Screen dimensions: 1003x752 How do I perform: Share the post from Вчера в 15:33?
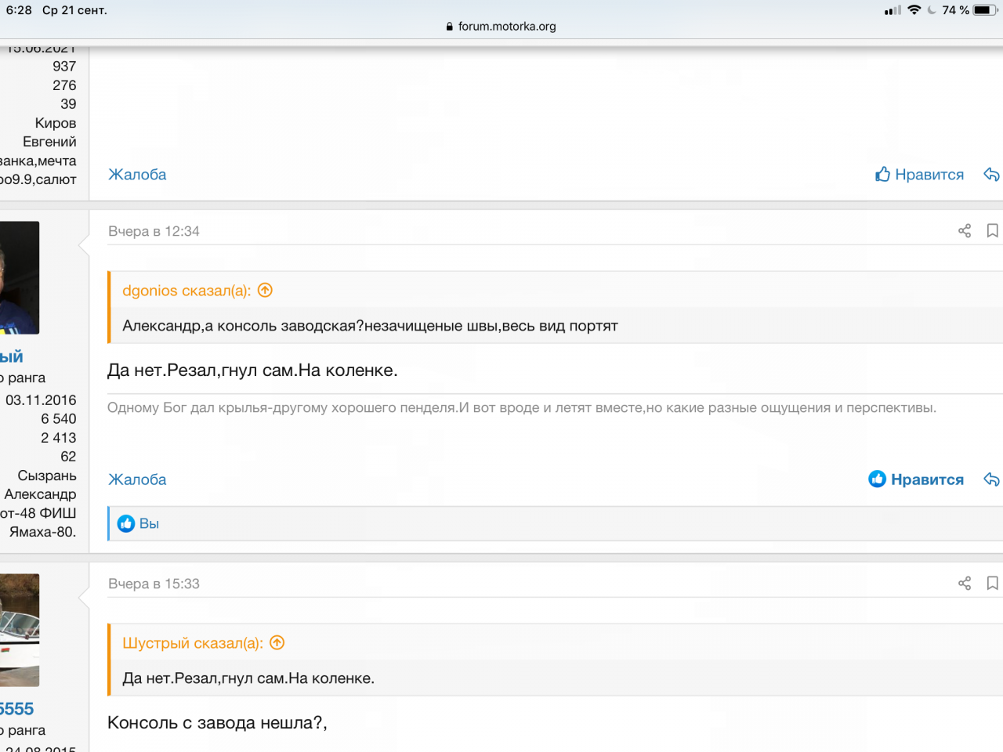[x=965, y=584]
